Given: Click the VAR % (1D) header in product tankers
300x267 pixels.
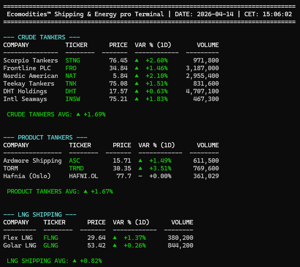Looking at the screenshot, I should click(x=156, y=145).
